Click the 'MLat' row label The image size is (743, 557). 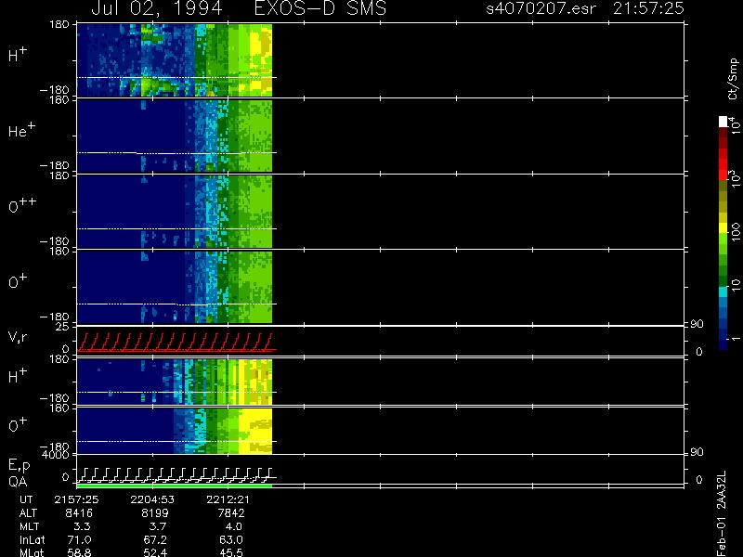[x=32, y=552]
